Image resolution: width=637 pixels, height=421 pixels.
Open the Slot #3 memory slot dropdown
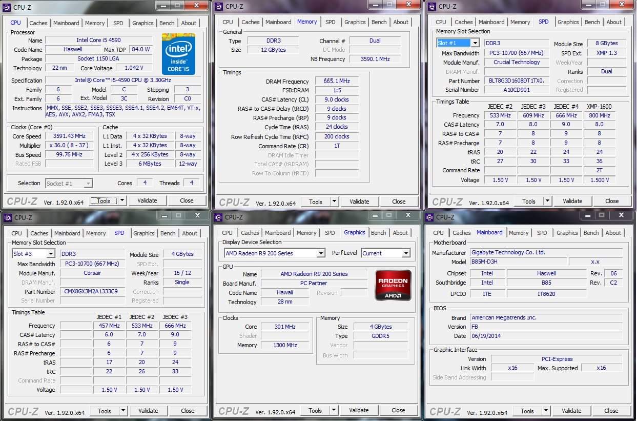pyautogui.click(x=50, y=254)
